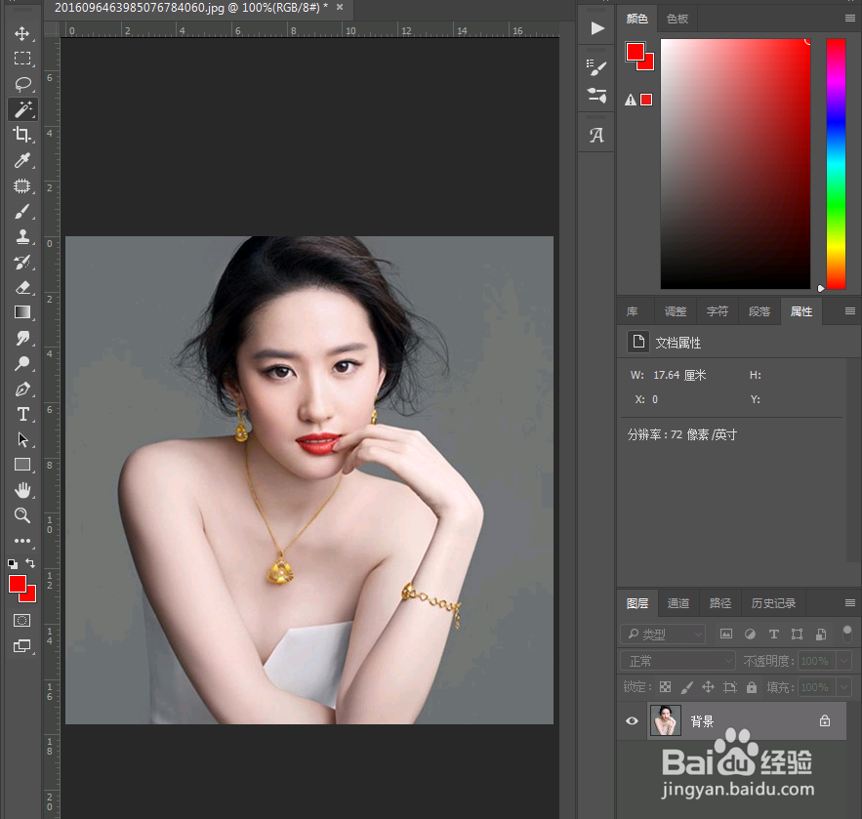Switch to the 色板 swatches tab
This screenshot has width=862, height=819.
(677, 19)
